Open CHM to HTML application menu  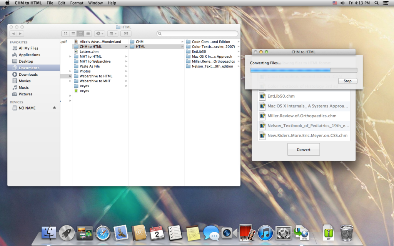[28, 3]
